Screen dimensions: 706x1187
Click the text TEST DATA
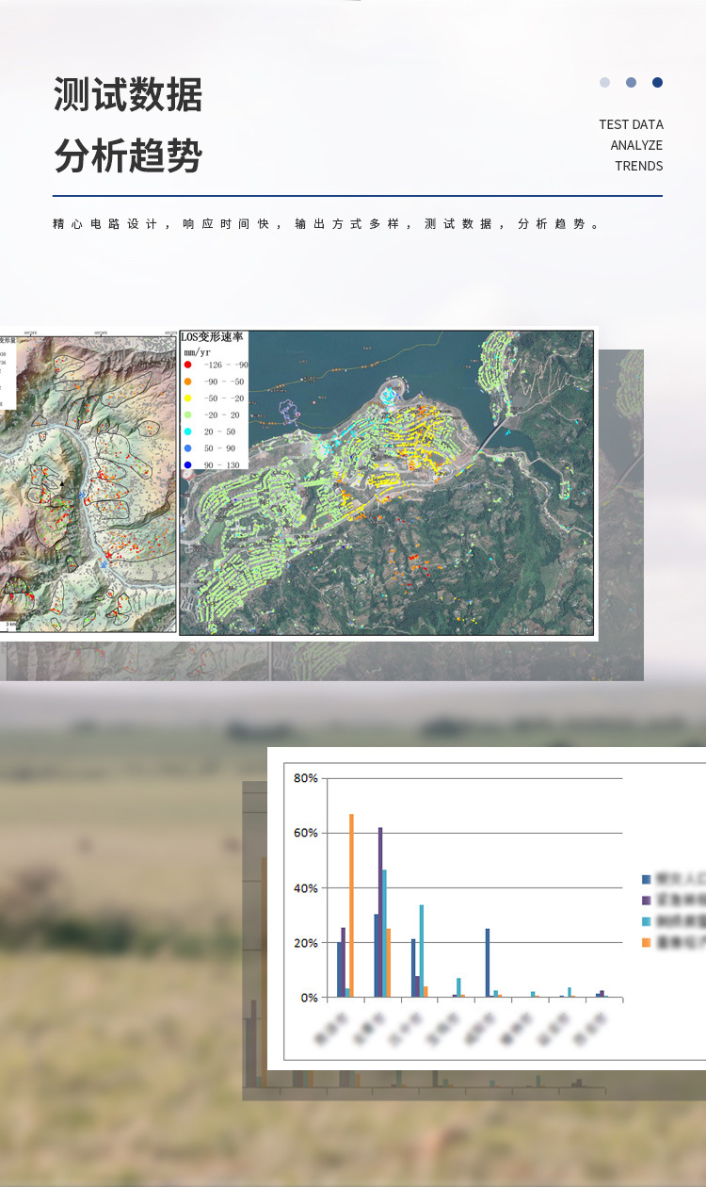pyautogui.click(x=631, y=124)
